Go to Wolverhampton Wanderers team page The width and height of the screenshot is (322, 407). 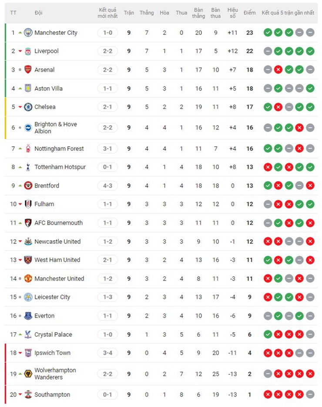pyautogui.click(x=55, y=374)
